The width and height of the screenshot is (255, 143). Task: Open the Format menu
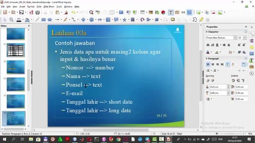[x=31, y=7]
